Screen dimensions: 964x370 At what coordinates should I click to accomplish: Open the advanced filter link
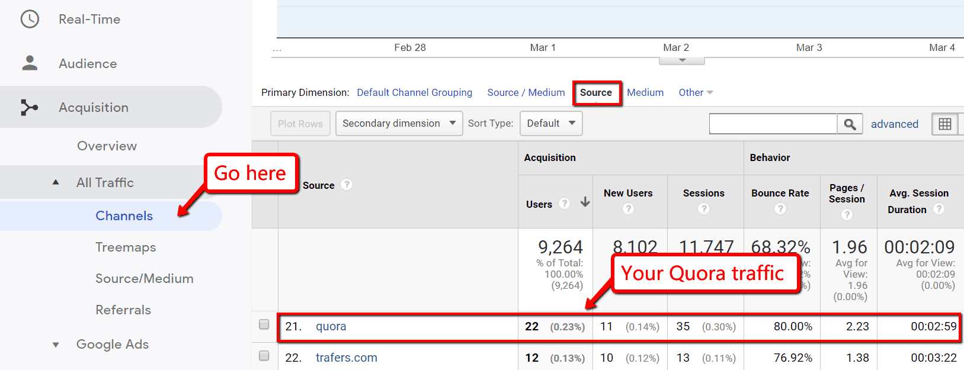coord(895,124)
